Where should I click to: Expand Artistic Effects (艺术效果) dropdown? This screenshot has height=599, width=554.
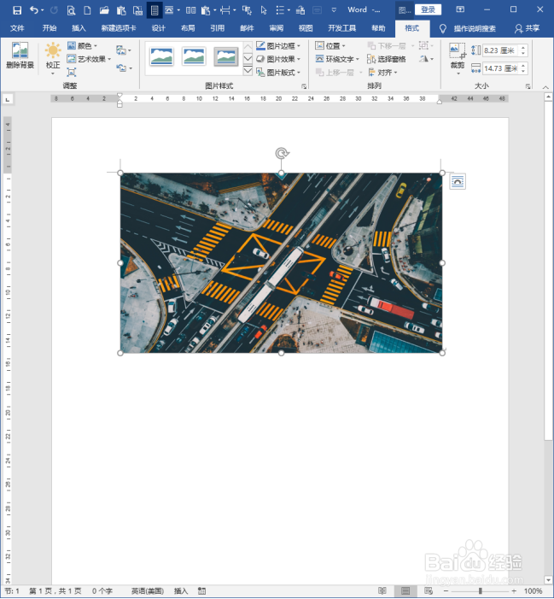coord(89,59)
